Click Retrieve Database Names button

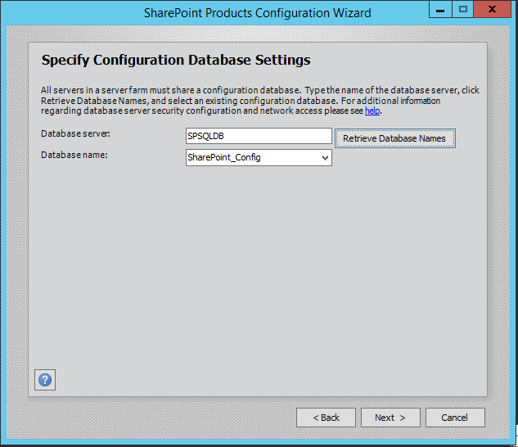pos(394,138)
